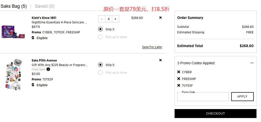261x122 pixels.
Task: Choose Pick up in store for gift
Action: click(x=100, y=72)
